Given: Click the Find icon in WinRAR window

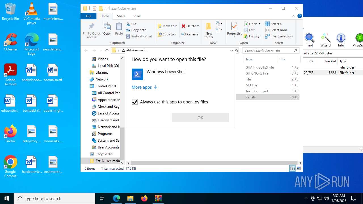Looking at the screenshot, I should pos(310,40).
